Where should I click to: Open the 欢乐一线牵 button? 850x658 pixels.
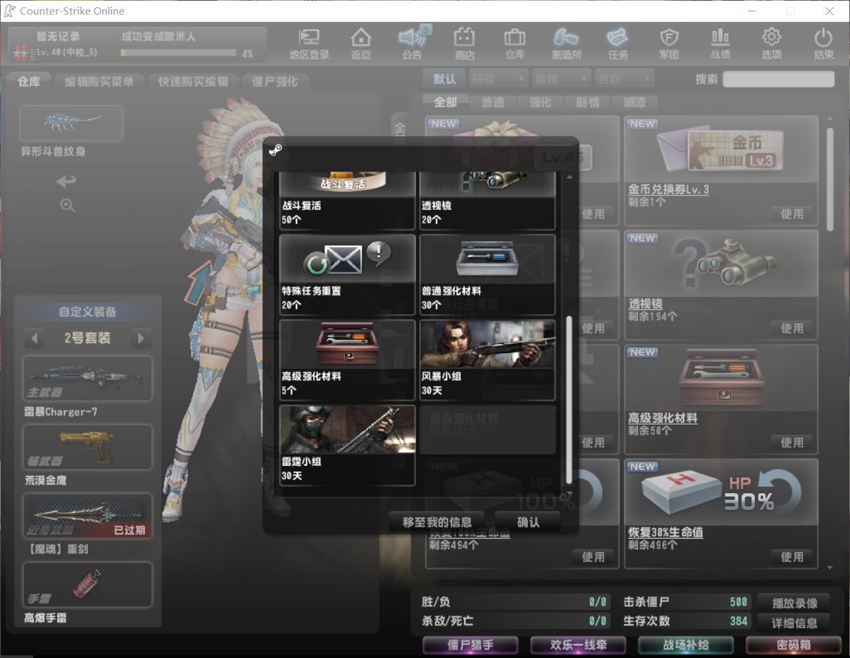[578, 645]
